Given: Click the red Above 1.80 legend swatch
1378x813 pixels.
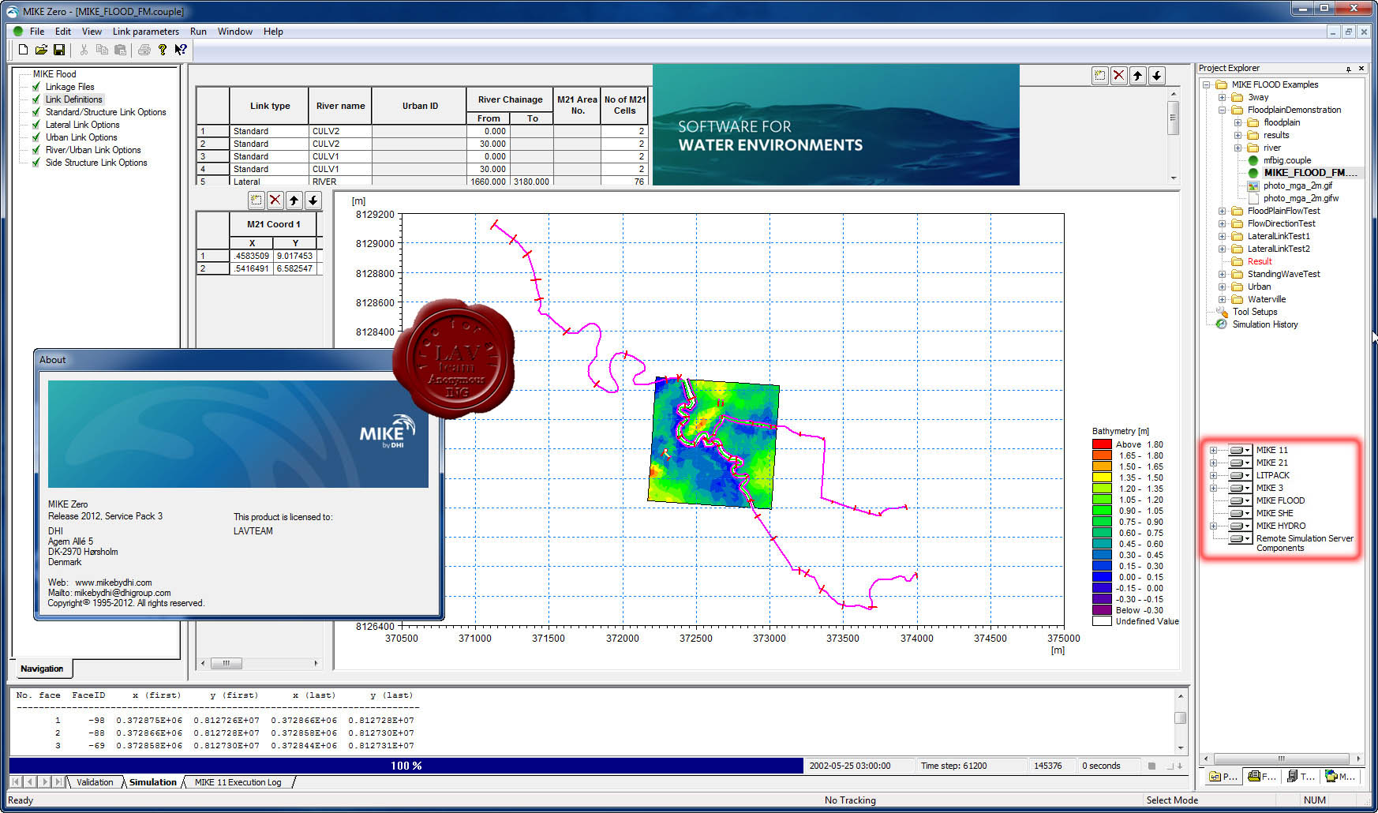Looking at the screenshot, I should coord(1102,444).
